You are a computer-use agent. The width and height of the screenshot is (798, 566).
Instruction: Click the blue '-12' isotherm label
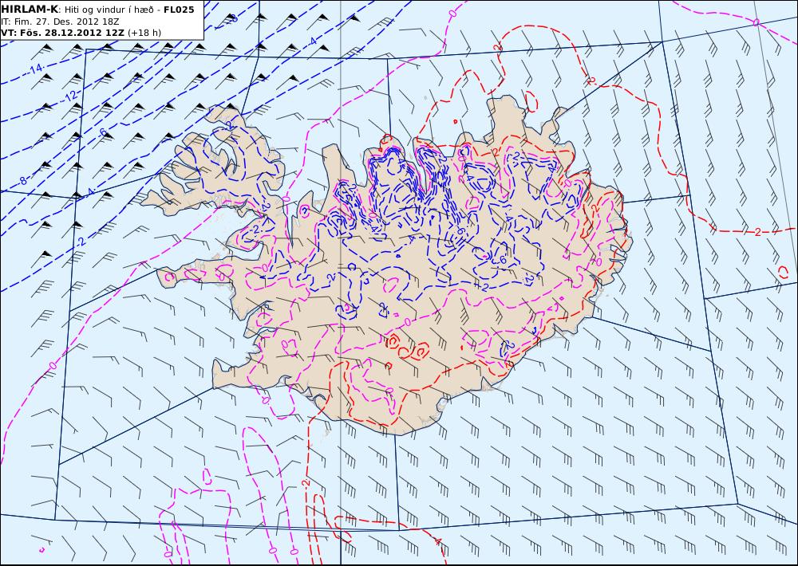pyautogui.click(x=70, y=95)
